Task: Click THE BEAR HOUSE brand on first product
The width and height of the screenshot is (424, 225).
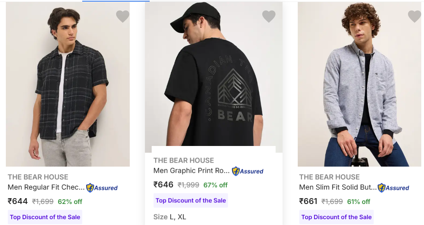Action: pyautogui.click(x=38, y=177)
